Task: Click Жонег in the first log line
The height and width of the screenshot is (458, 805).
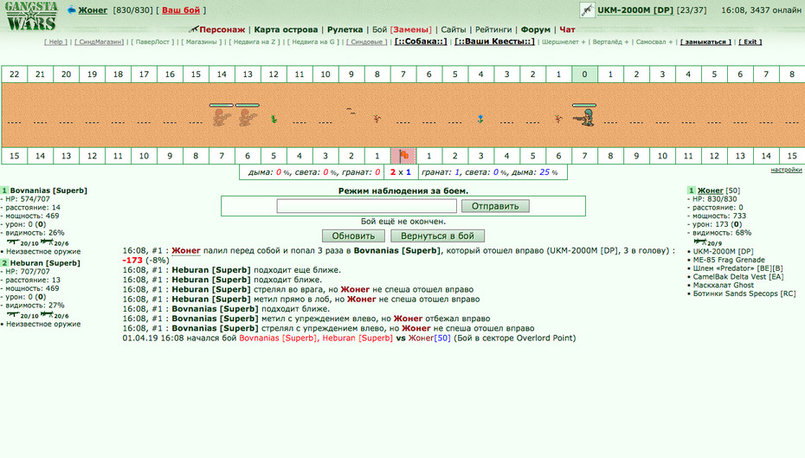Action: tap(186, 250)
